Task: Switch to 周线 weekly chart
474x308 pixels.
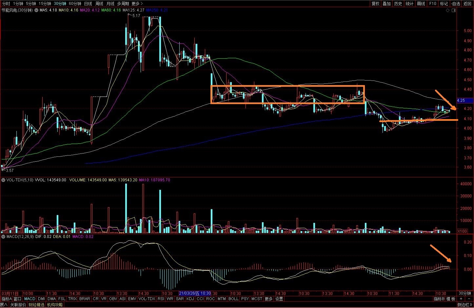Action: point(99,4)
